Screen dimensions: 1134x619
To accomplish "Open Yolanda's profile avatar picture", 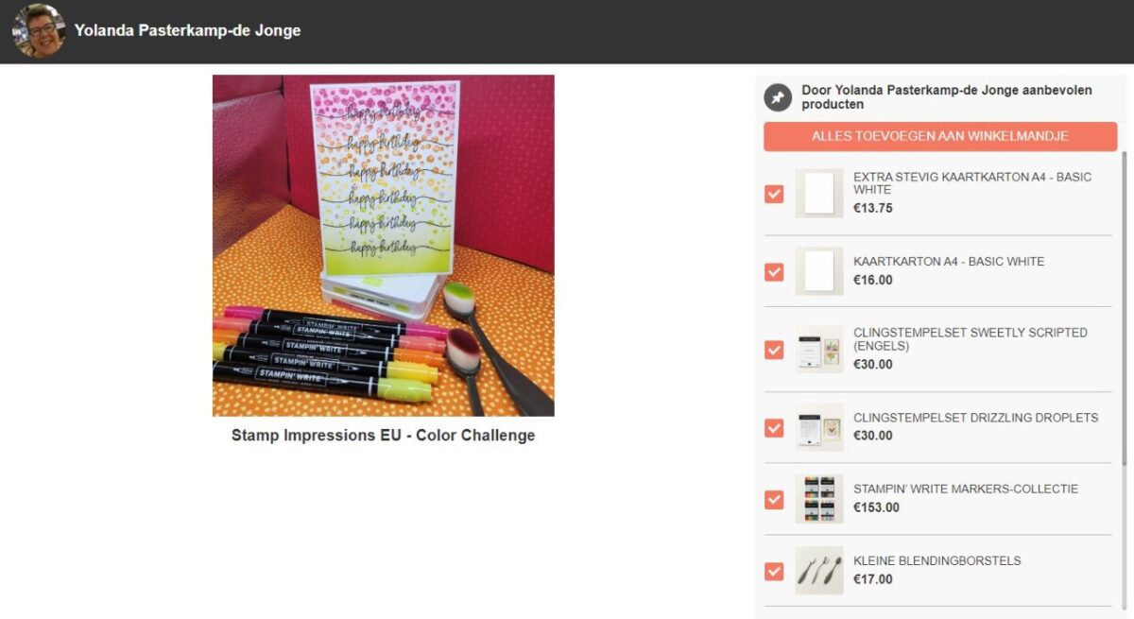I will [x=39, y=30].
